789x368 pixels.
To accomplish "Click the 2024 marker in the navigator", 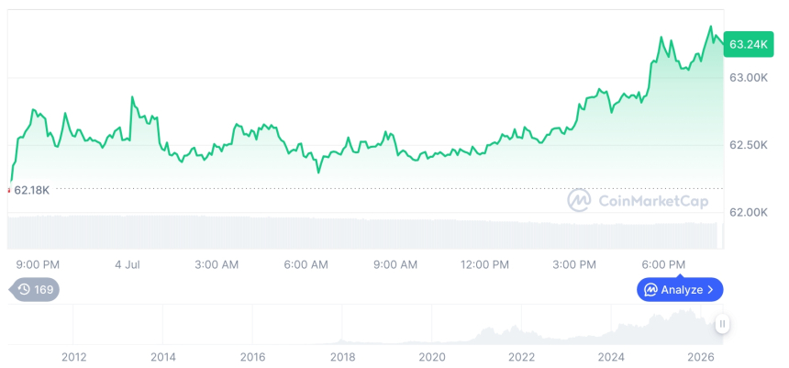I will [x=611, y=357].
